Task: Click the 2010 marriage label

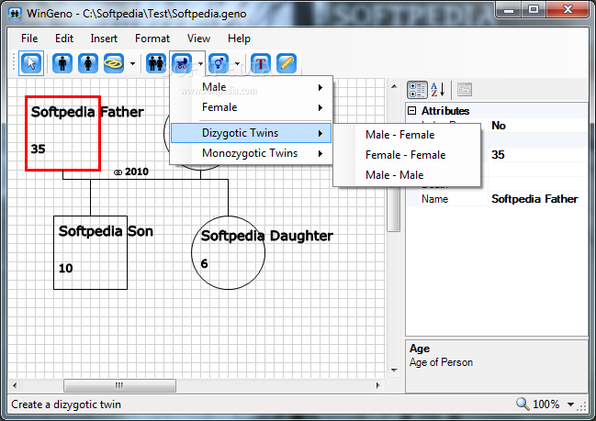Action: (131, 172)
